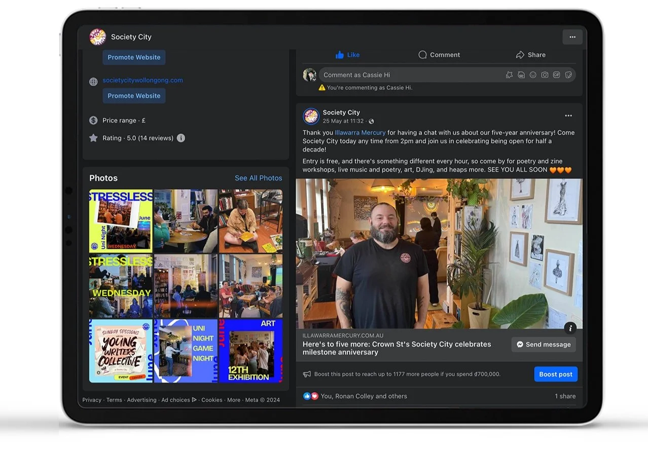Attach a photo using the camera icon
This screenshot has width=648, height=453.
(545, 75)
